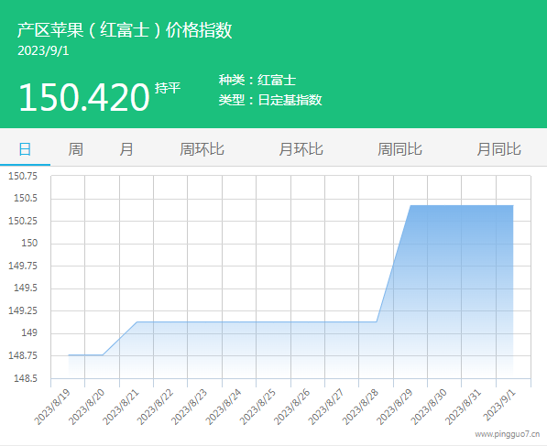Click the 类型：日定基指数 label
This screenshot has width=547, height=446.
[270, 100]
